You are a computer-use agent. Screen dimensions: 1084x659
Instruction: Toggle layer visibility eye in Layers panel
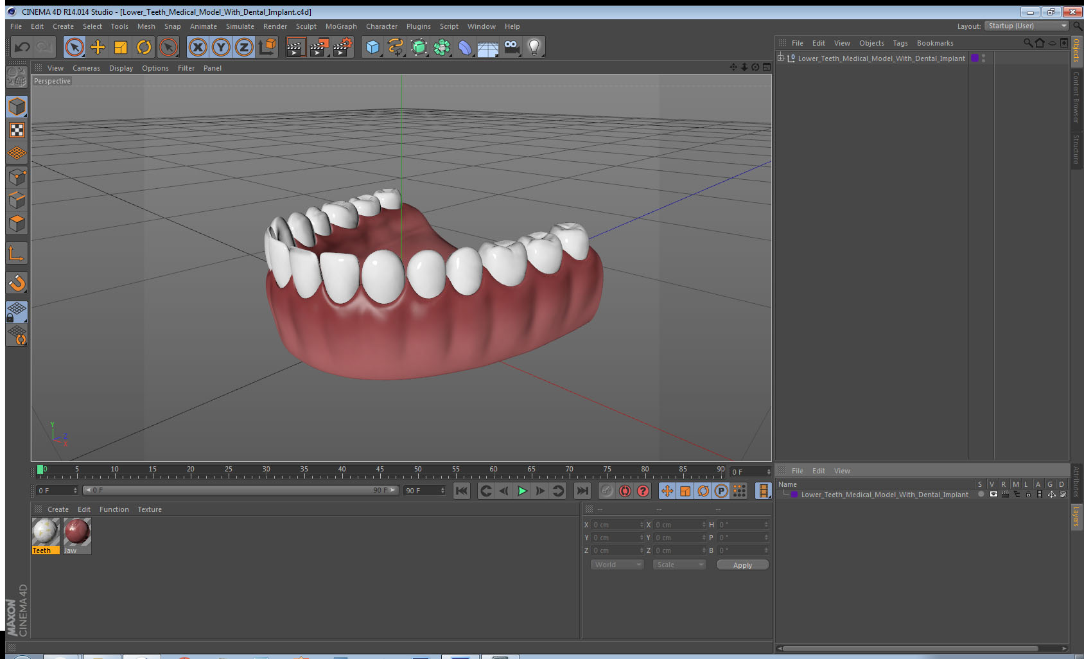click(993, 495)
